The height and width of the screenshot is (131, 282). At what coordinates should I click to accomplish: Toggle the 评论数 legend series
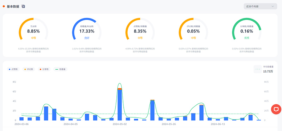click(29, 69)
